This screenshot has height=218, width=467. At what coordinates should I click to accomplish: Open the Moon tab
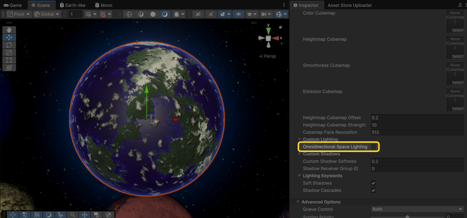coord(104,5)
